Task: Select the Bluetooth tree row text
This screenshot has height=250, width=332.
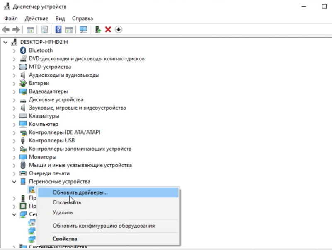Action: (41, 50)
